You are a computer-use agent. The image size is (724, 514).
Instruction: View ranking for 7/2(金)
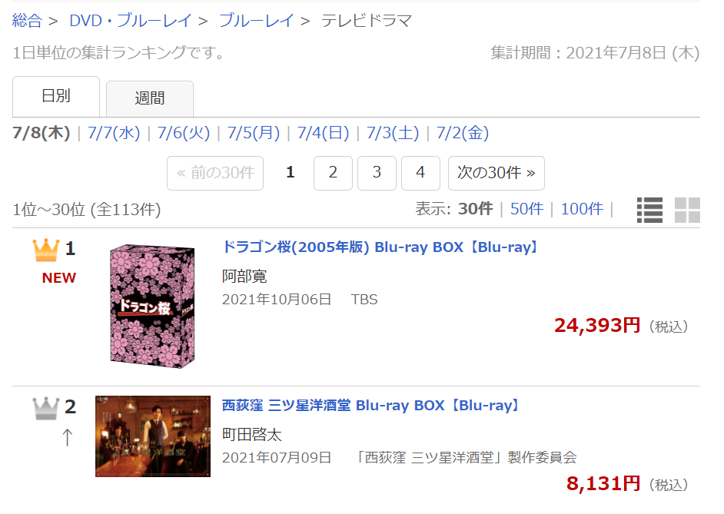pyautogui.click(x=462, y=133)
